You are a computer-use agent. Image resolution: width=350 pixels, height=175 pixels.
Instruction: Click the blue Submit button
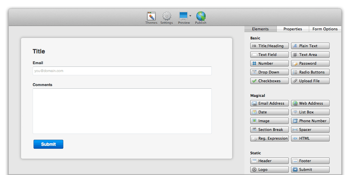(x=48, y=144)
